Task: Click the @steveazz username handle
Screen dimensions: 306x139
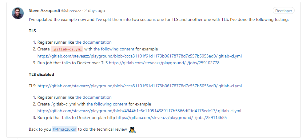Action: [71, 10]
